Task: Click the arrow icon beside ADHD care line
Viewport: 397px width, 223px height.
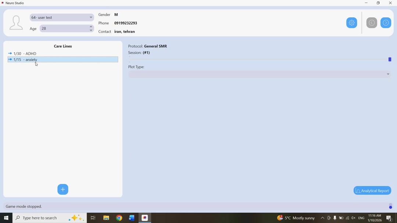Action: point(10,53)
